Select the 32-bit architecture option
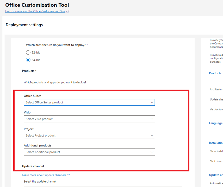This screenshot has width=223, height=187. 28,52
